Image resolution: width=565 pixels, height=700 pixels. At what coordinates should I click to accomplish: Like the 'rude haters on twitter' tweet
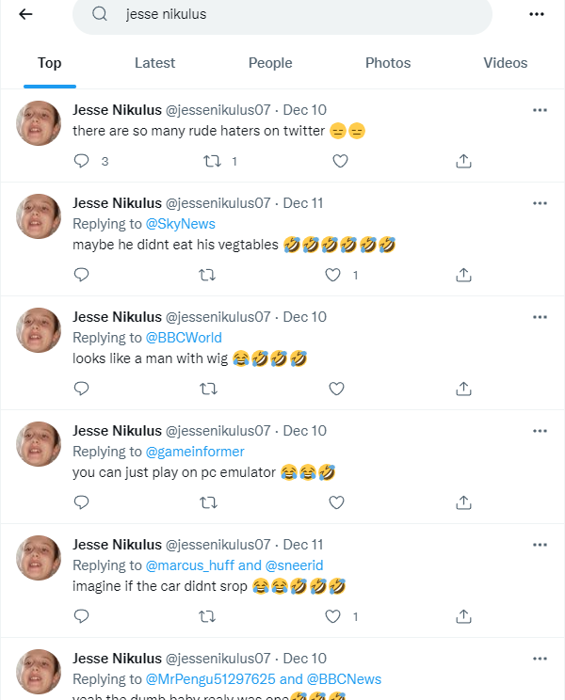340,161
